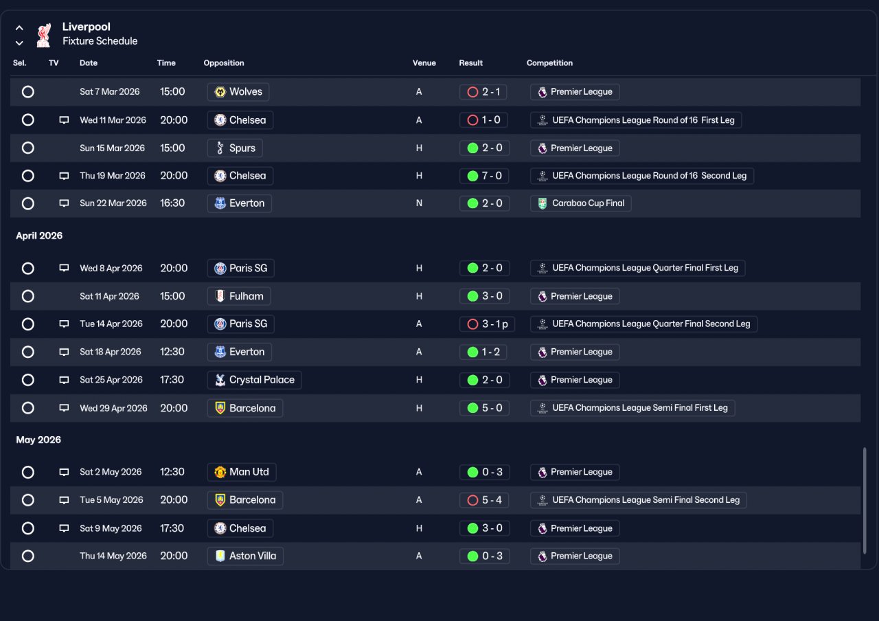Click the Wolves club badge icon
Screen dimensions: 879x621
220,92
